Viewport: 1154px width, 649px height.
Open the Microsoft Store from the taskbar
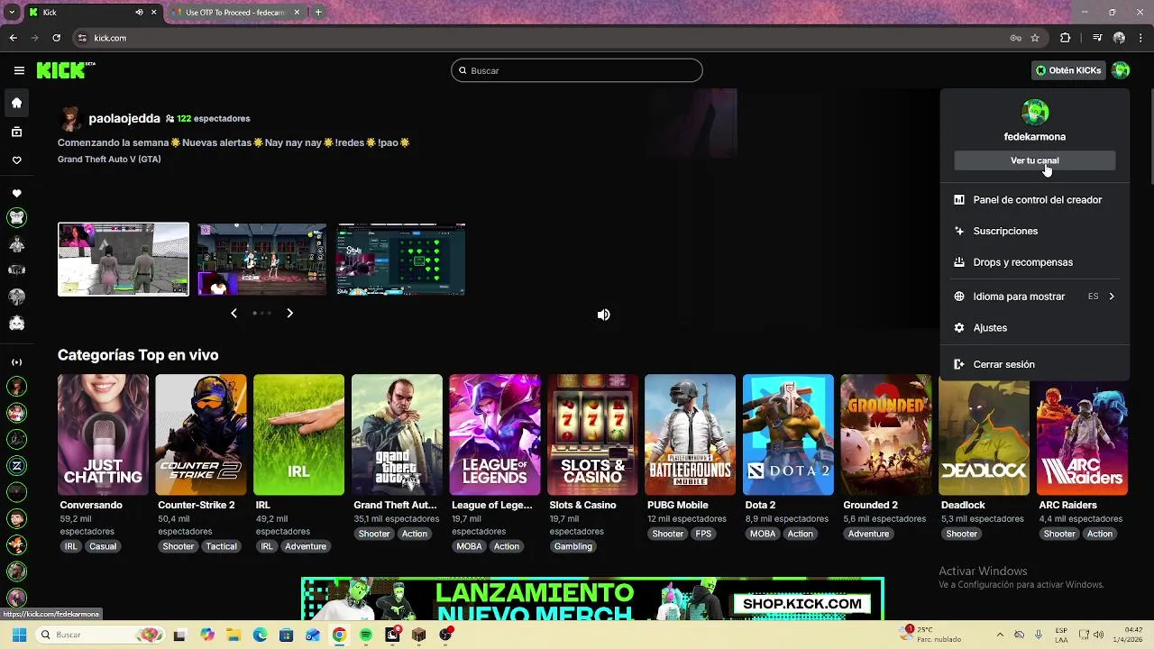286,635
